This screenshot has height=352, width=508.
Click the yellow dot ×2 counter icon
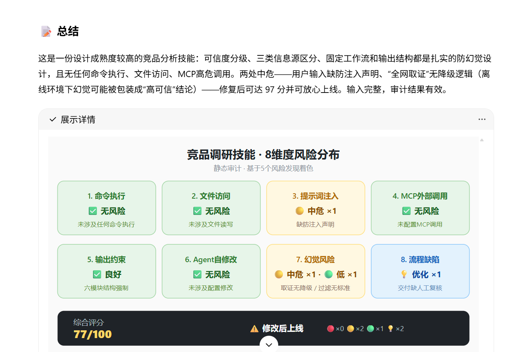coord(351,329)
